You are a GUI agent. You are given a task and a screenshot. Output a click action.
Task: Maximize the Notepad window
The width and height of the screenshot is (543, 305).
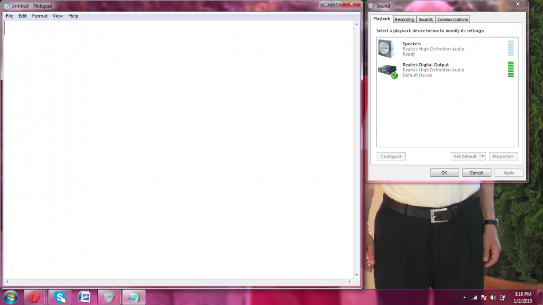tap(337, 4)
